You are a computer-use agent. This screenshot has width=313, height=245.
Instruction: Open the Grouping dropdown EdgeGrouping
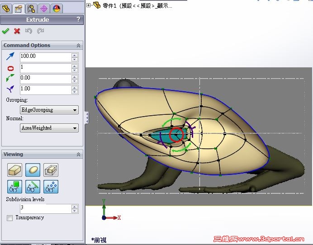49,110
